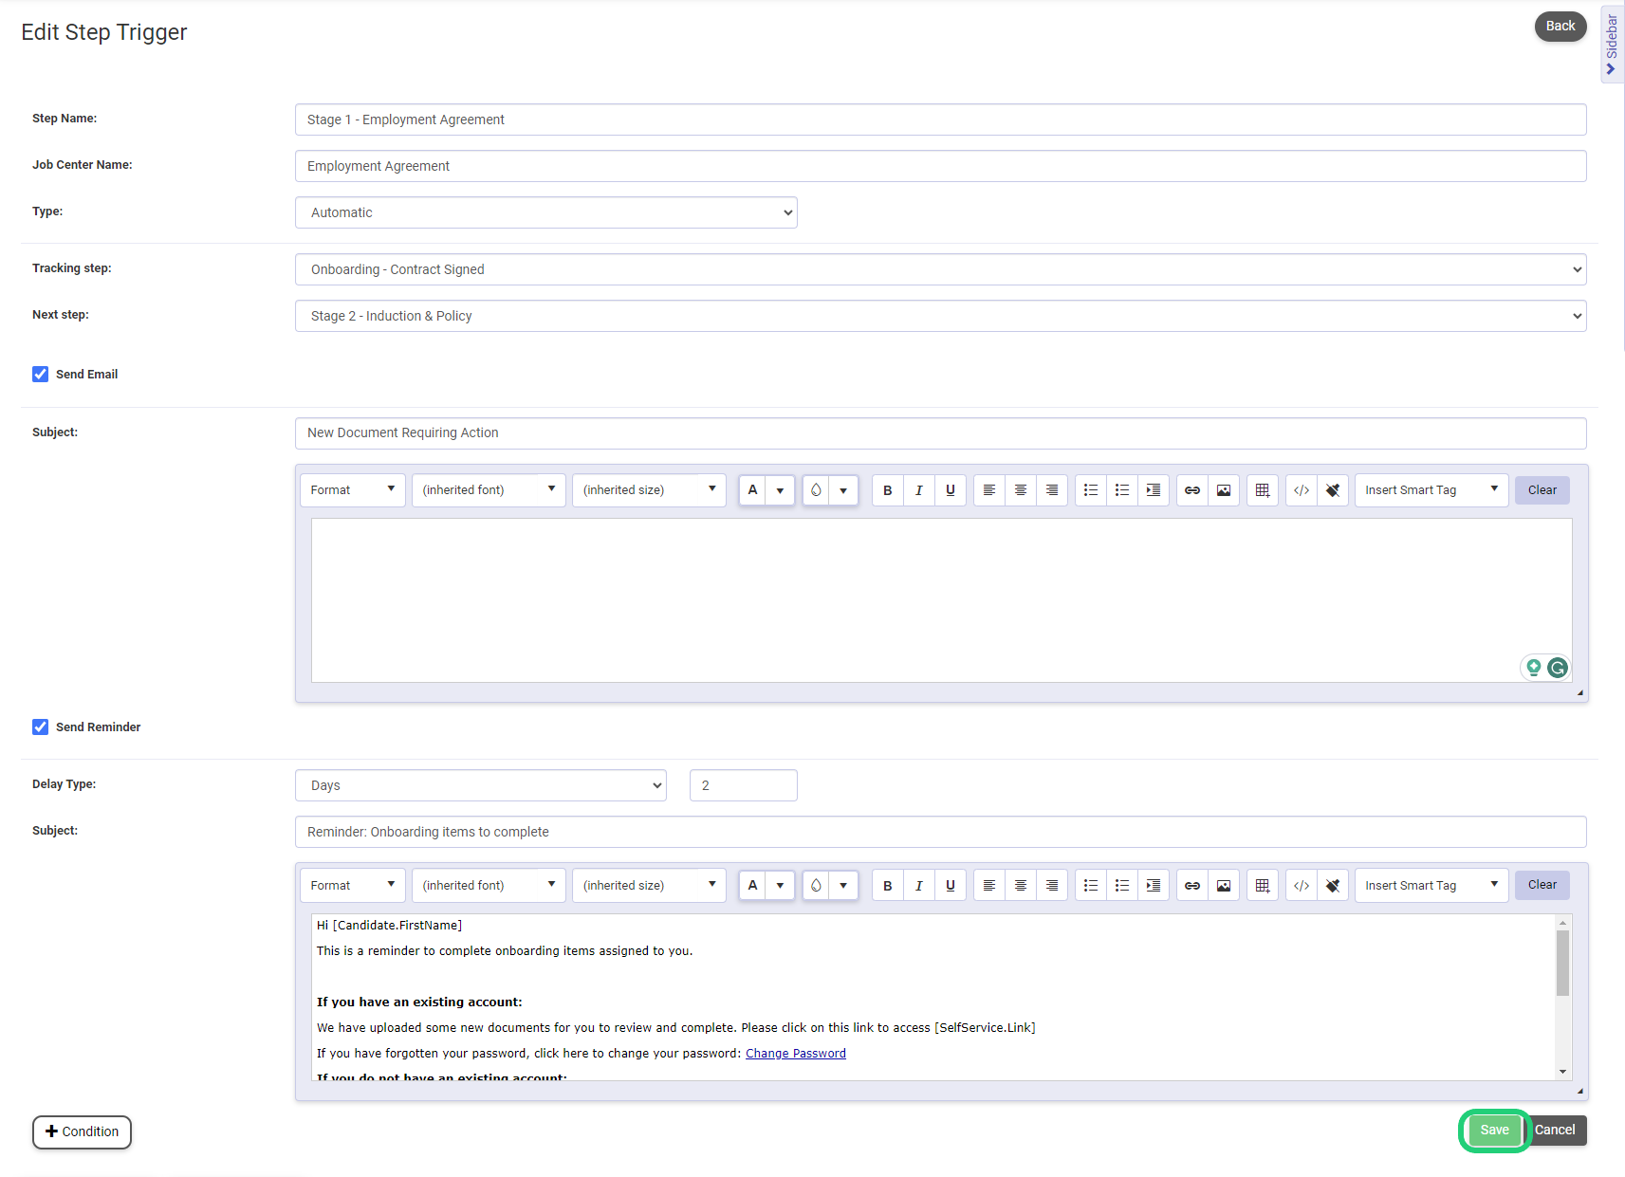Open HTML view in the reminder editor
Screen dimensions: 1625x1177
[1301, 886]
